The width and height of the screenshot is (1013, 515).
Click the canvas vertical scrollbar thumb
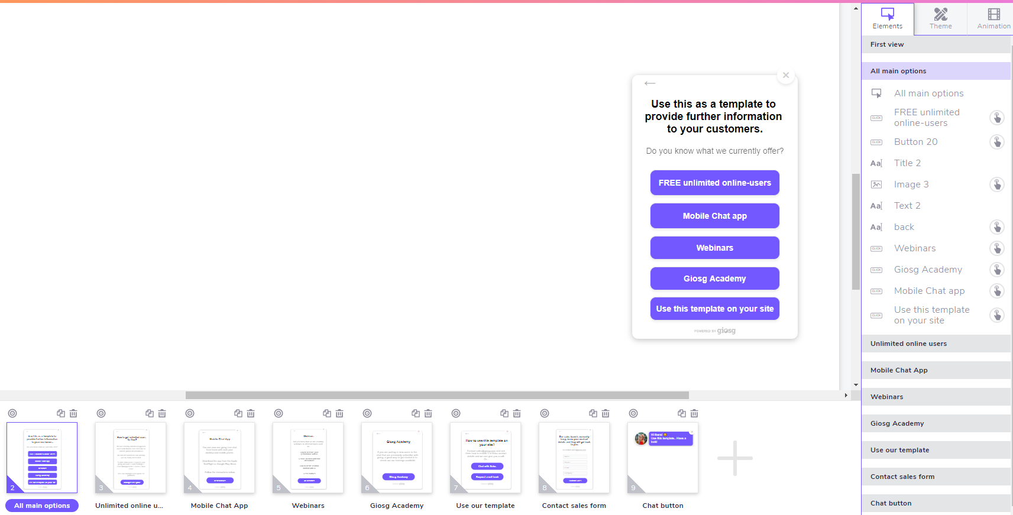tap(856, 232)
